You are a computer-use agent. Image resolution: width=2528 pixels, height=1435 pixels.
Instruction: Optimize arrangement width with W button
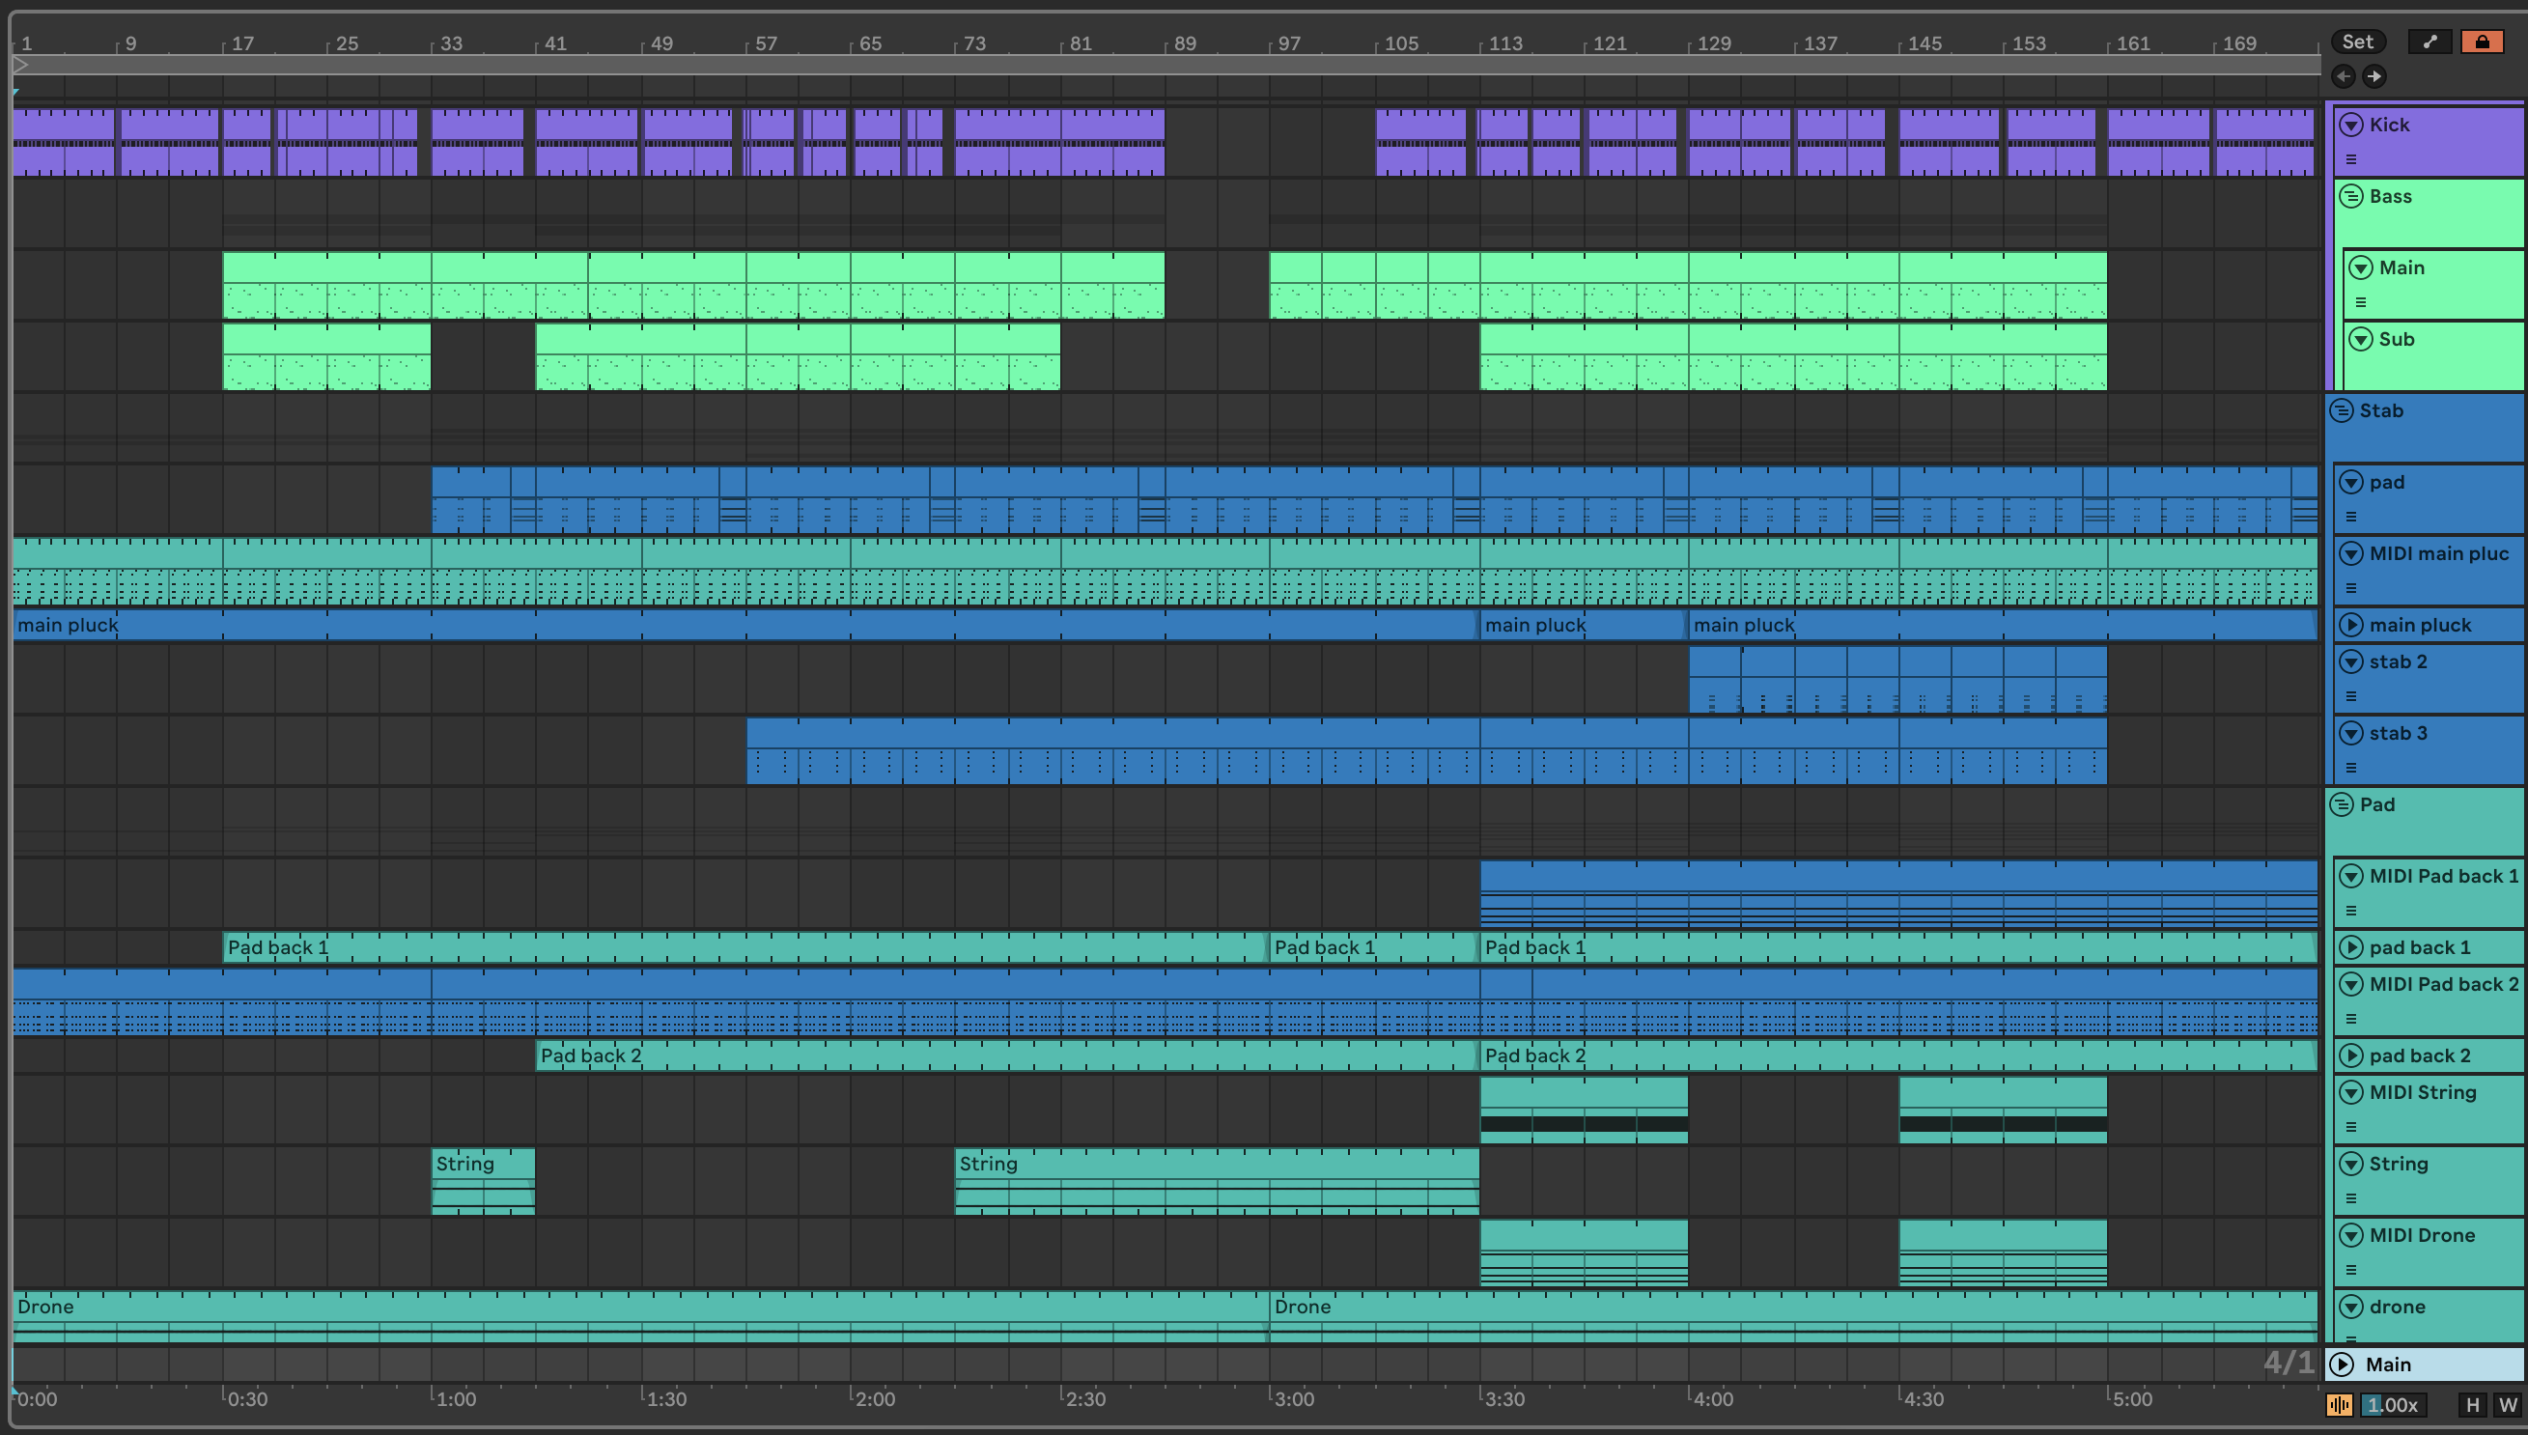coord(2508,1404)
